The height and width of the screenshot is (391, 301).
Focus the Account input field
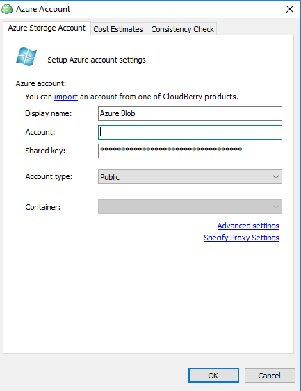tap(190, 132)
